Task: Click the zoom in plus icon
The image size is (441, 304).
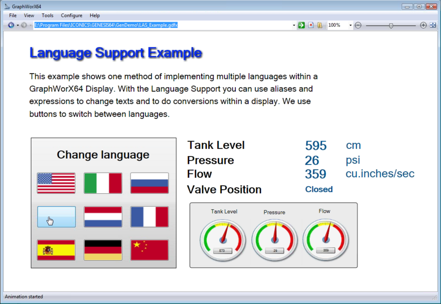Action: tap(423, 25)
